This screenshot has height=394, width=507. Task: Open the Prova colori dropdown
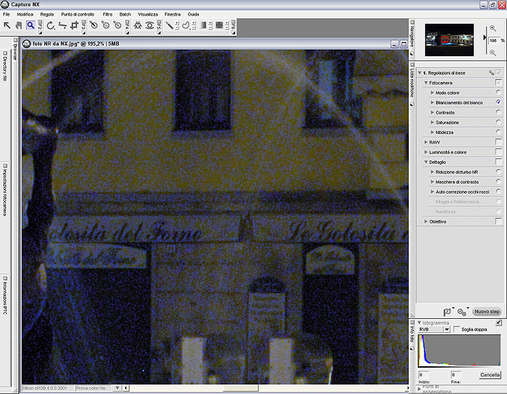tap(117, 388)
